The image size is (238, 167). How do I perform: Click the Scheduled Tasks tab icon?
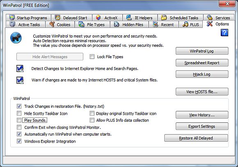[164, 18]
